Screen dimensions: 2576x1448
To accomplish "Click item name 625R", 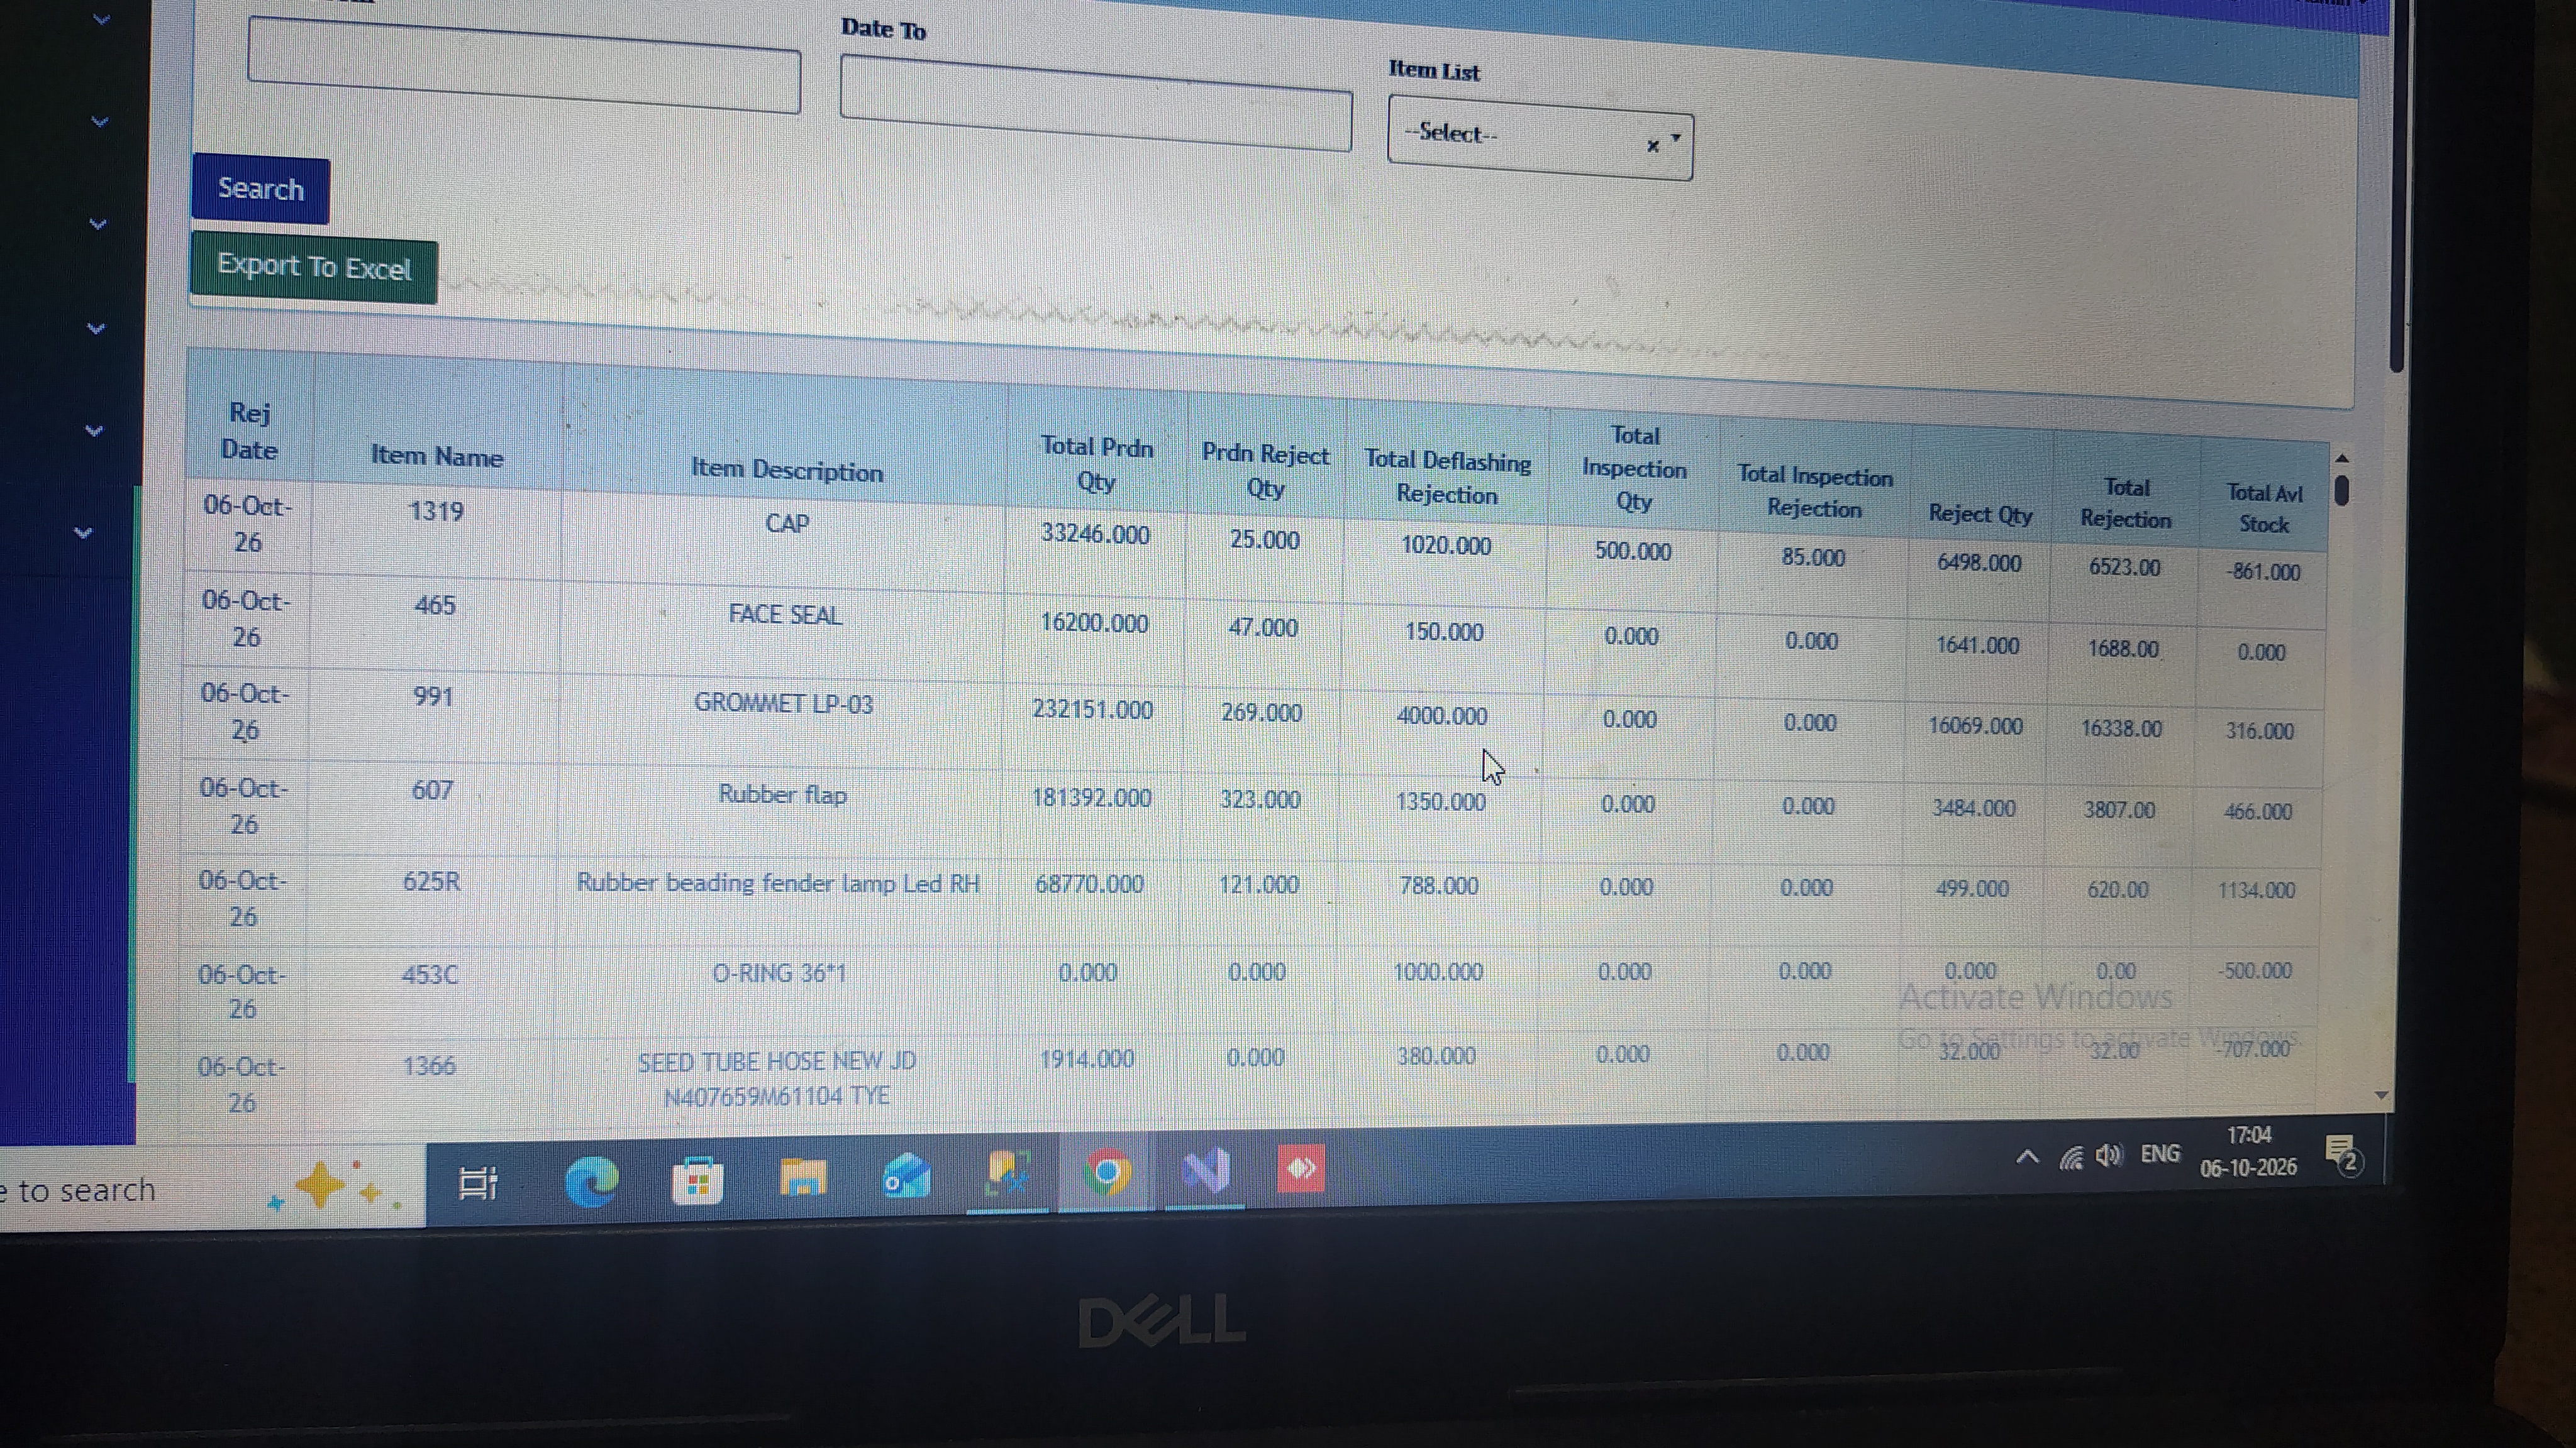I will coord(431,881).
